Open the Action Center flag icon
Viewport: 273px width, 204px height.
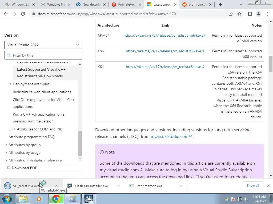coord(233,199)
